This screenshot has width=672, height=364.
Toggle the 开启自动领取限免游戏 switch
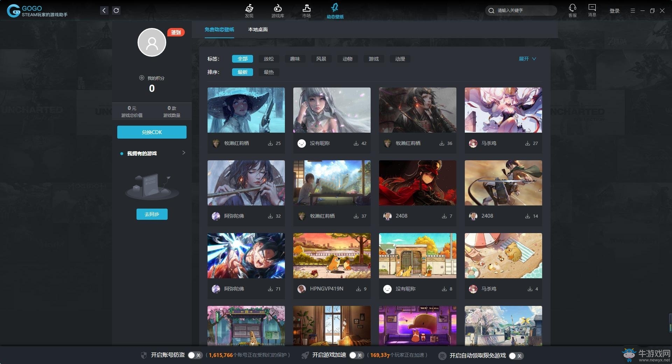click(516, 356)
